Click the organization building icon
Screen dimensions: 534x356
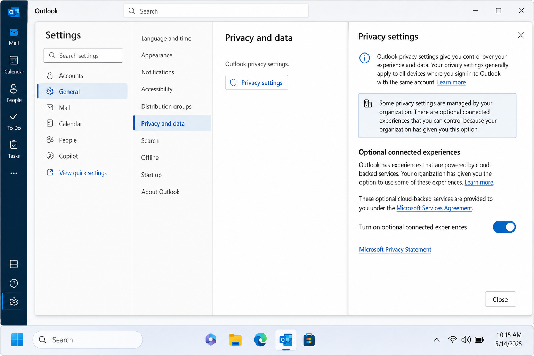pyautogui.click(x=368, y=103)
